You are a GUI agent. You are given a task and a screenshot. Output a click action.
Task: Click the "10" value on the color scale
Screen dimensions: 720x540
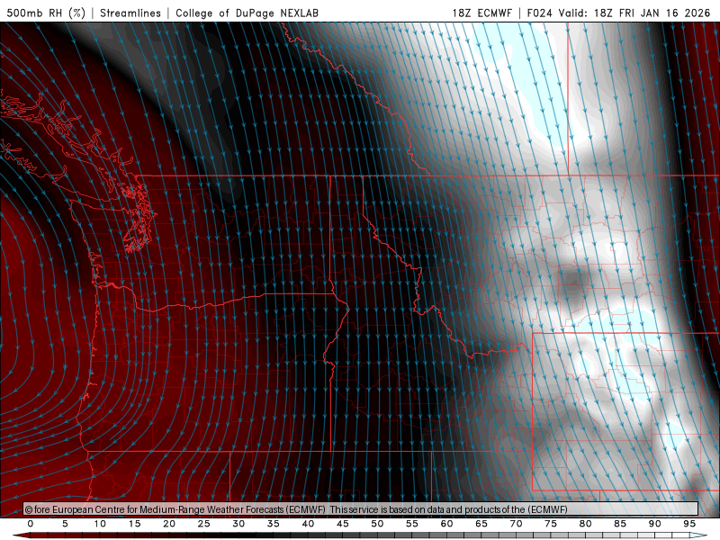tap(100, 524)
